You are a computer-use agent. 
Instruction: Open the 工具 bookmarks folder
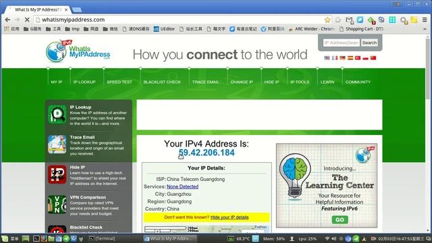click(53, 28)
